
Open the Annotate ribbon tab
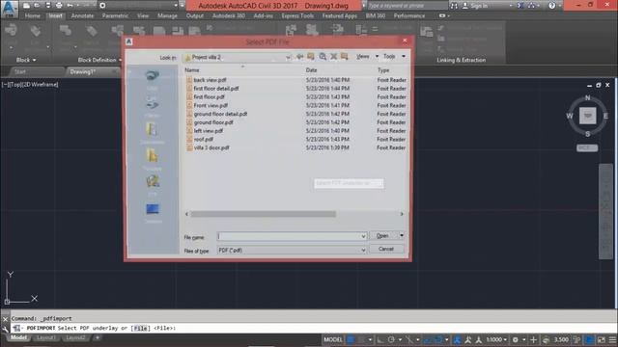pos(82,15)
